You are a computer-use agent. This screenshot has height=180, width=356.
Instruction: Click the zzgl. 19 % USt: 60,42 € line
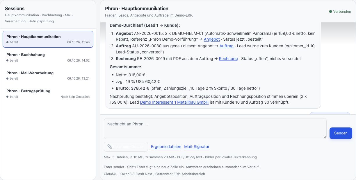[138, 82]
